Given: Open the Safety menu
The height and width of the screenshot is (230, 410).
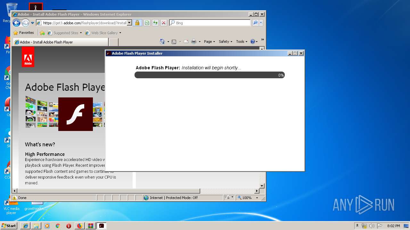Looking at the screenshot, I should coord(225,42).
